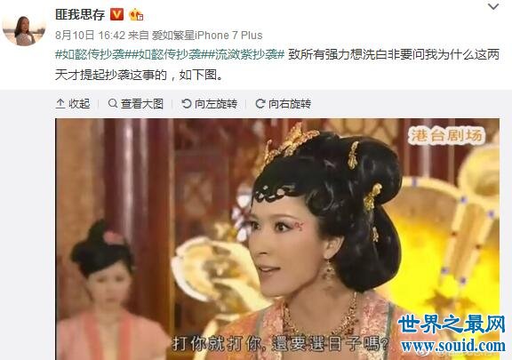
Task: Click the rotate right arrow icon
Action: tap(260, 104)
